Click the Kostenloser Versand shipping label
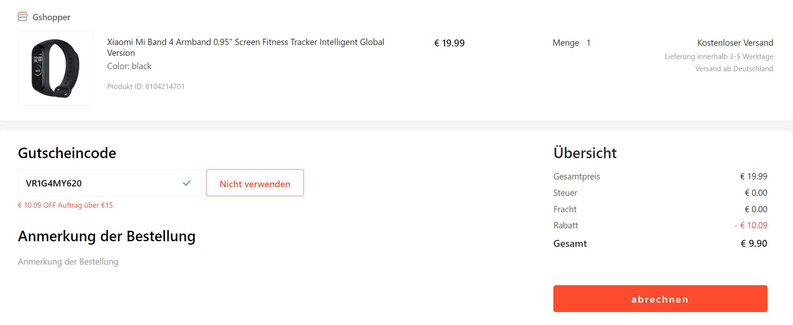The image size is (793, 325). coord(735,43)
